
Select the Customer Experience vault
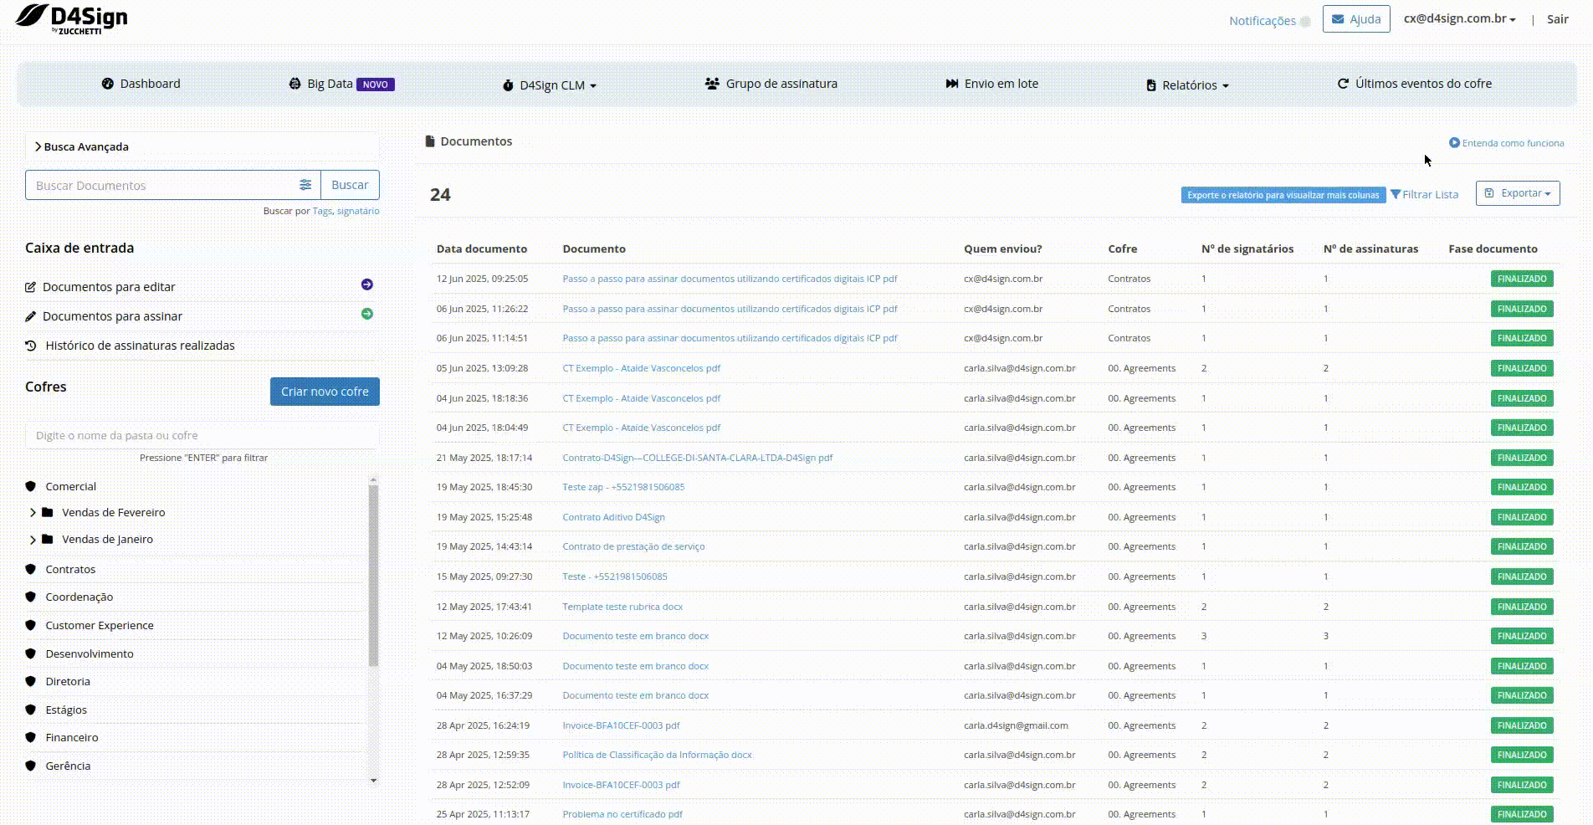coord(100,625)
